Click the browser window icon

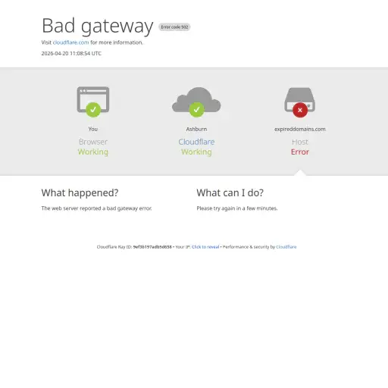[x=93, y=99]
